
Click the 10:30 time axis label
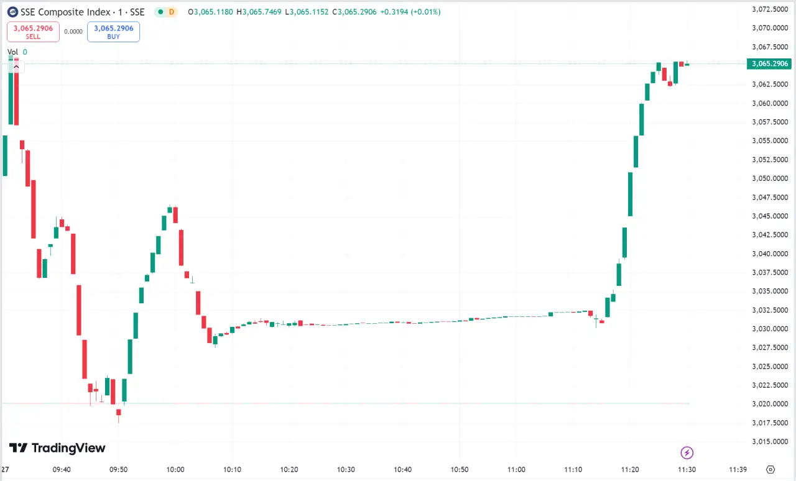(346, 469)
